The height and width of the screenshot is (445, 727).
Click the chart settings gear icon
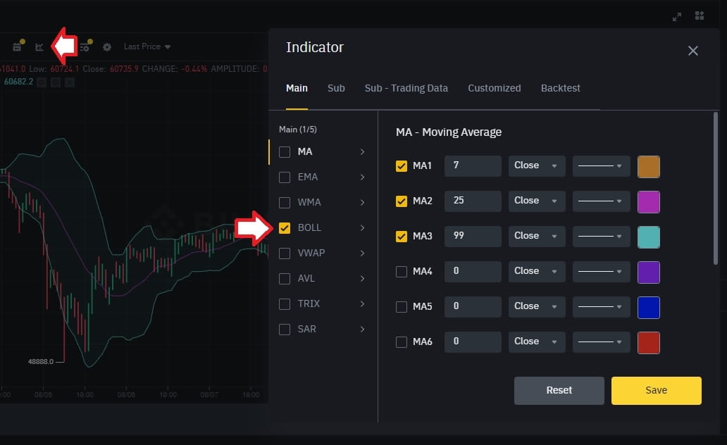107,47
